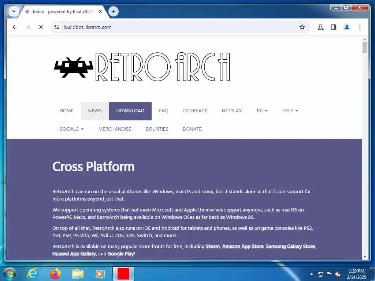
Task: View site information icon in address bar
Action: 57,27
